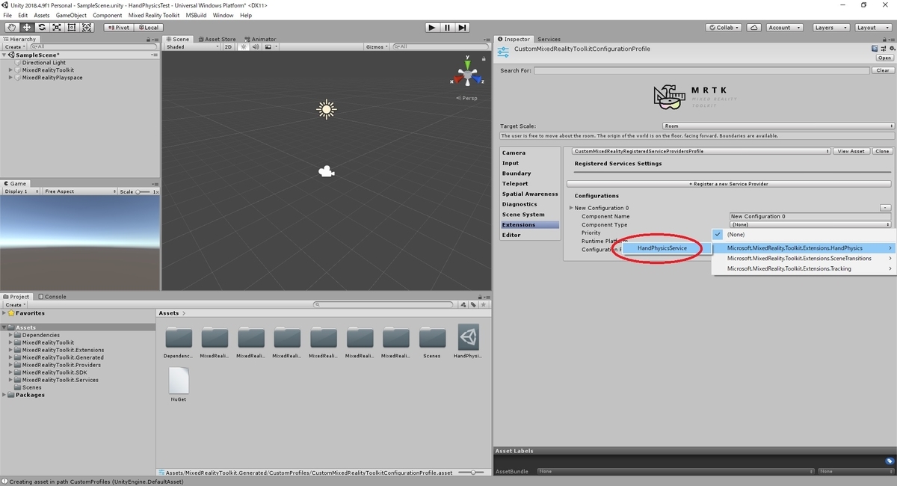Open the Gizmos dropdown
897x486 pixels.
[x=377, y=46]
